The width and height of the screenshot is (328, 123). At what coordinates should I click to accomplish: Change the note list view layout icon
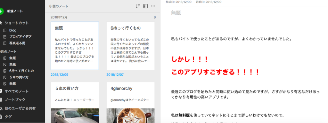(145, 6)
